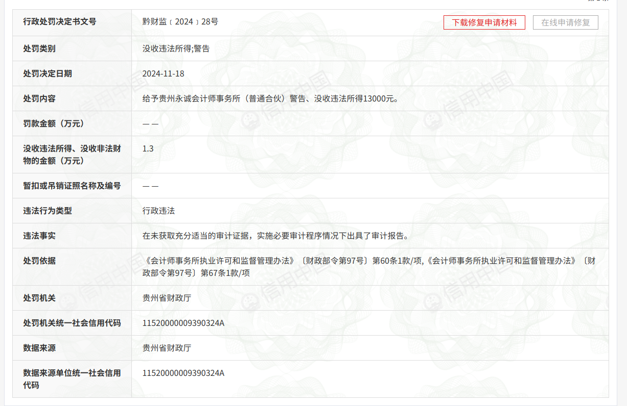Click the 下载修复申请材料 button

point(484,22)
